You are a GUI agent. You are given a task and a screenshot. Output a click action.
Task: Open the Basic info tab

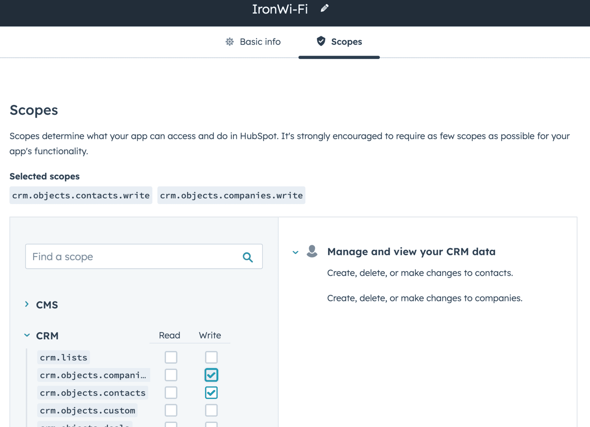[x=253, y=42]
